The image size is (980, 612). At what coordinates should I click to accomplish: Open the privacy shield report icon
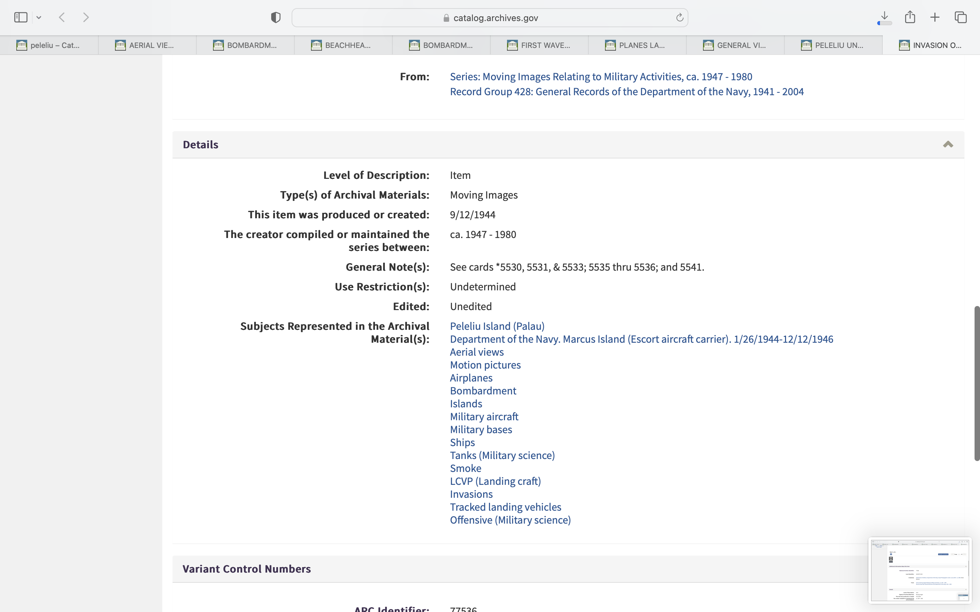(276, 17)
